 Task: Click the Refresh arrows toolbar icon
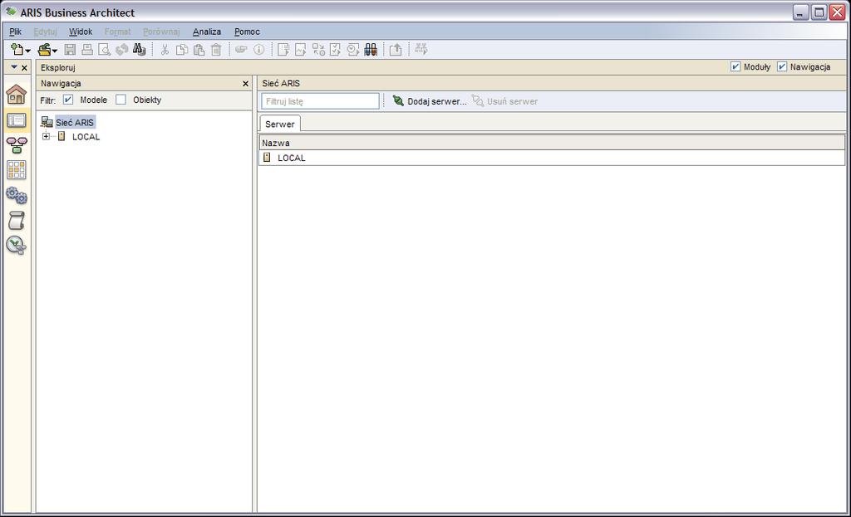[121, 50]
